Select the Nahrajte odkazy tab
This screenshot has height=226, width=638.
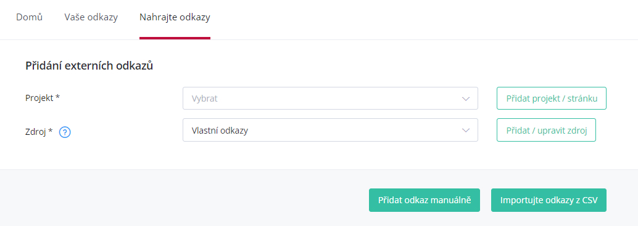175,17
